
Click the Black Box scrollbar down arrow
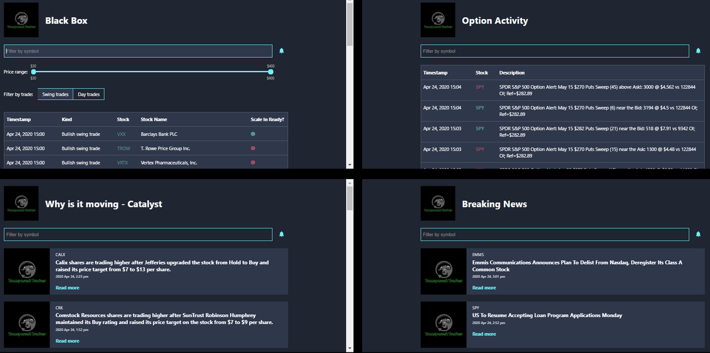coord(350,164)
